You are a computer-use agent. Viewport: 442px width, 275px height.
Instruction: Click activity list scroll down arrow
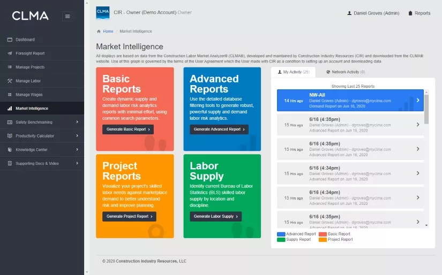[x=426, y=225]
